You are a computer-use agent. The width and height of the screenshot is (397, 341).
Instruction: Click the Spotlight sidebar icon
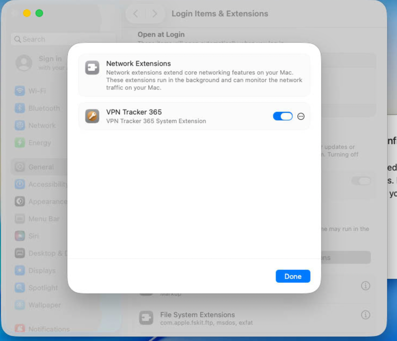pos(20,288)
